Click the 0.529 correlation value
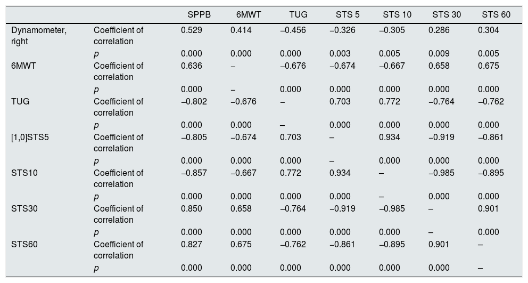Screen dimensions: 528x283 [x=192, y=30]
